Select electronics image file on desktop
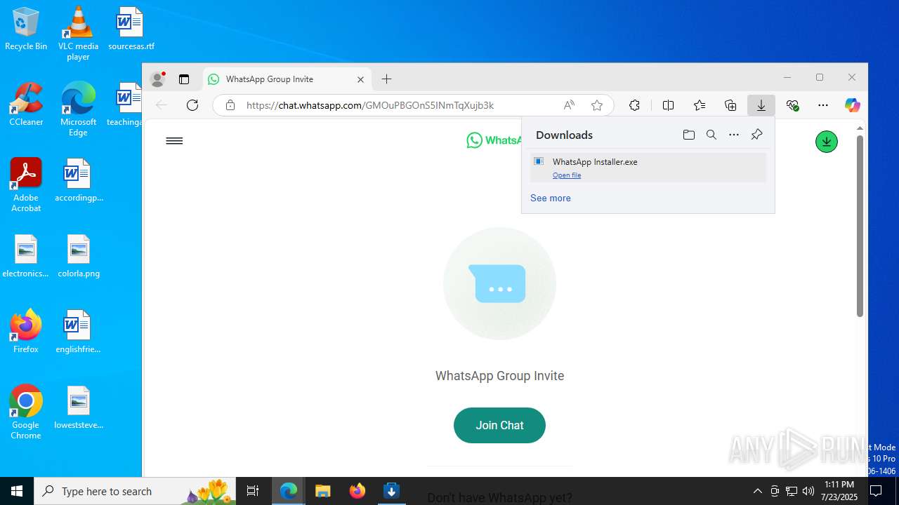Viewport: 899px width, 505px height. [x=26, y=257]
